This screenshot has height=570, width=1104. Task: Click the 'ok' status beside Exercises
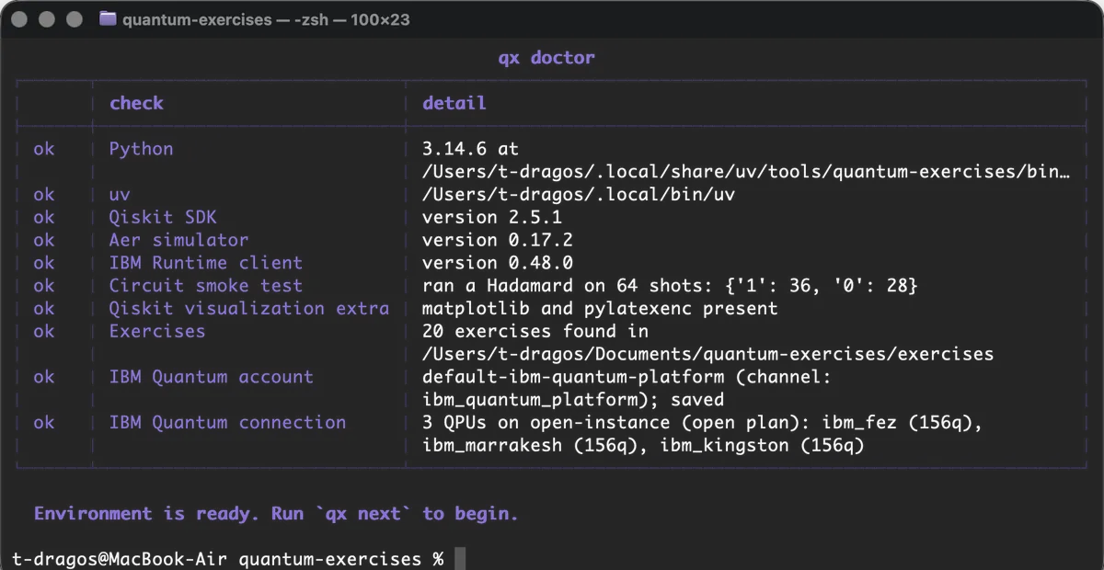click(43, 331)
